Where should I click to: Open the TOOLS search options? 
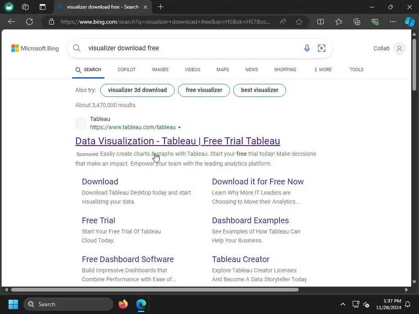(356, 70)
